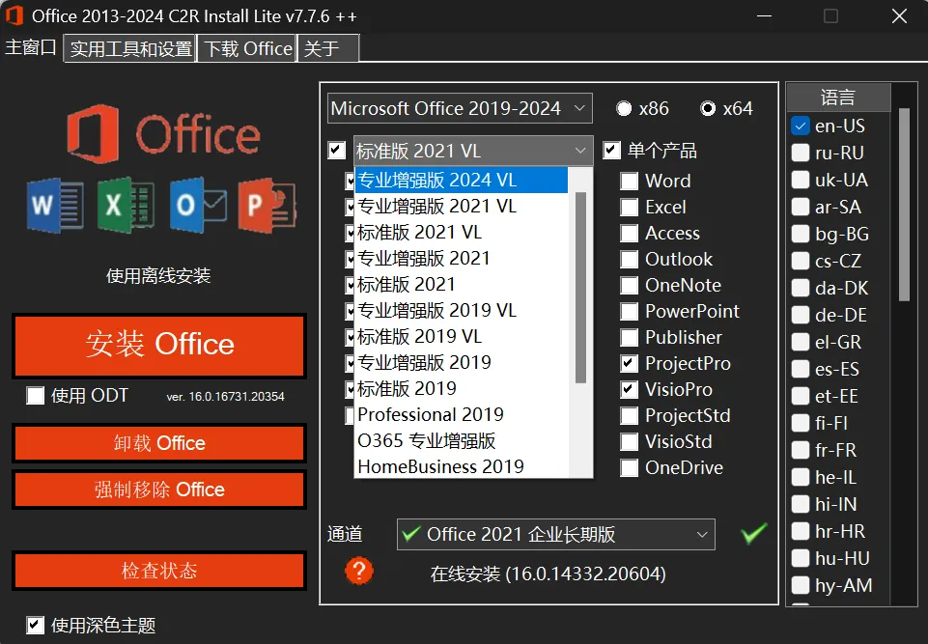
Task: Check the ru-RU language checkbox
Action: click(x=801, y=153)
